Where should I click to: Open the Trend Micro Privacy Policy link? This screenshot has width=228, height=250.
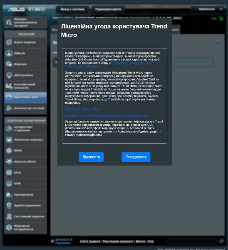(x=82, y=109)
